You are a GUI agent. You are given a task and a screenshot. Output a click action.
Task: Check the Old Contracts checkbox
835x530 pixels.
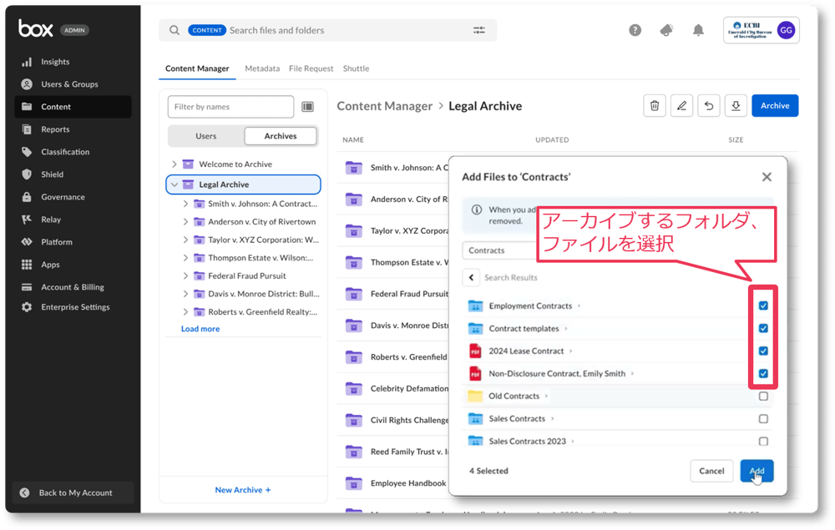point(762,396)
